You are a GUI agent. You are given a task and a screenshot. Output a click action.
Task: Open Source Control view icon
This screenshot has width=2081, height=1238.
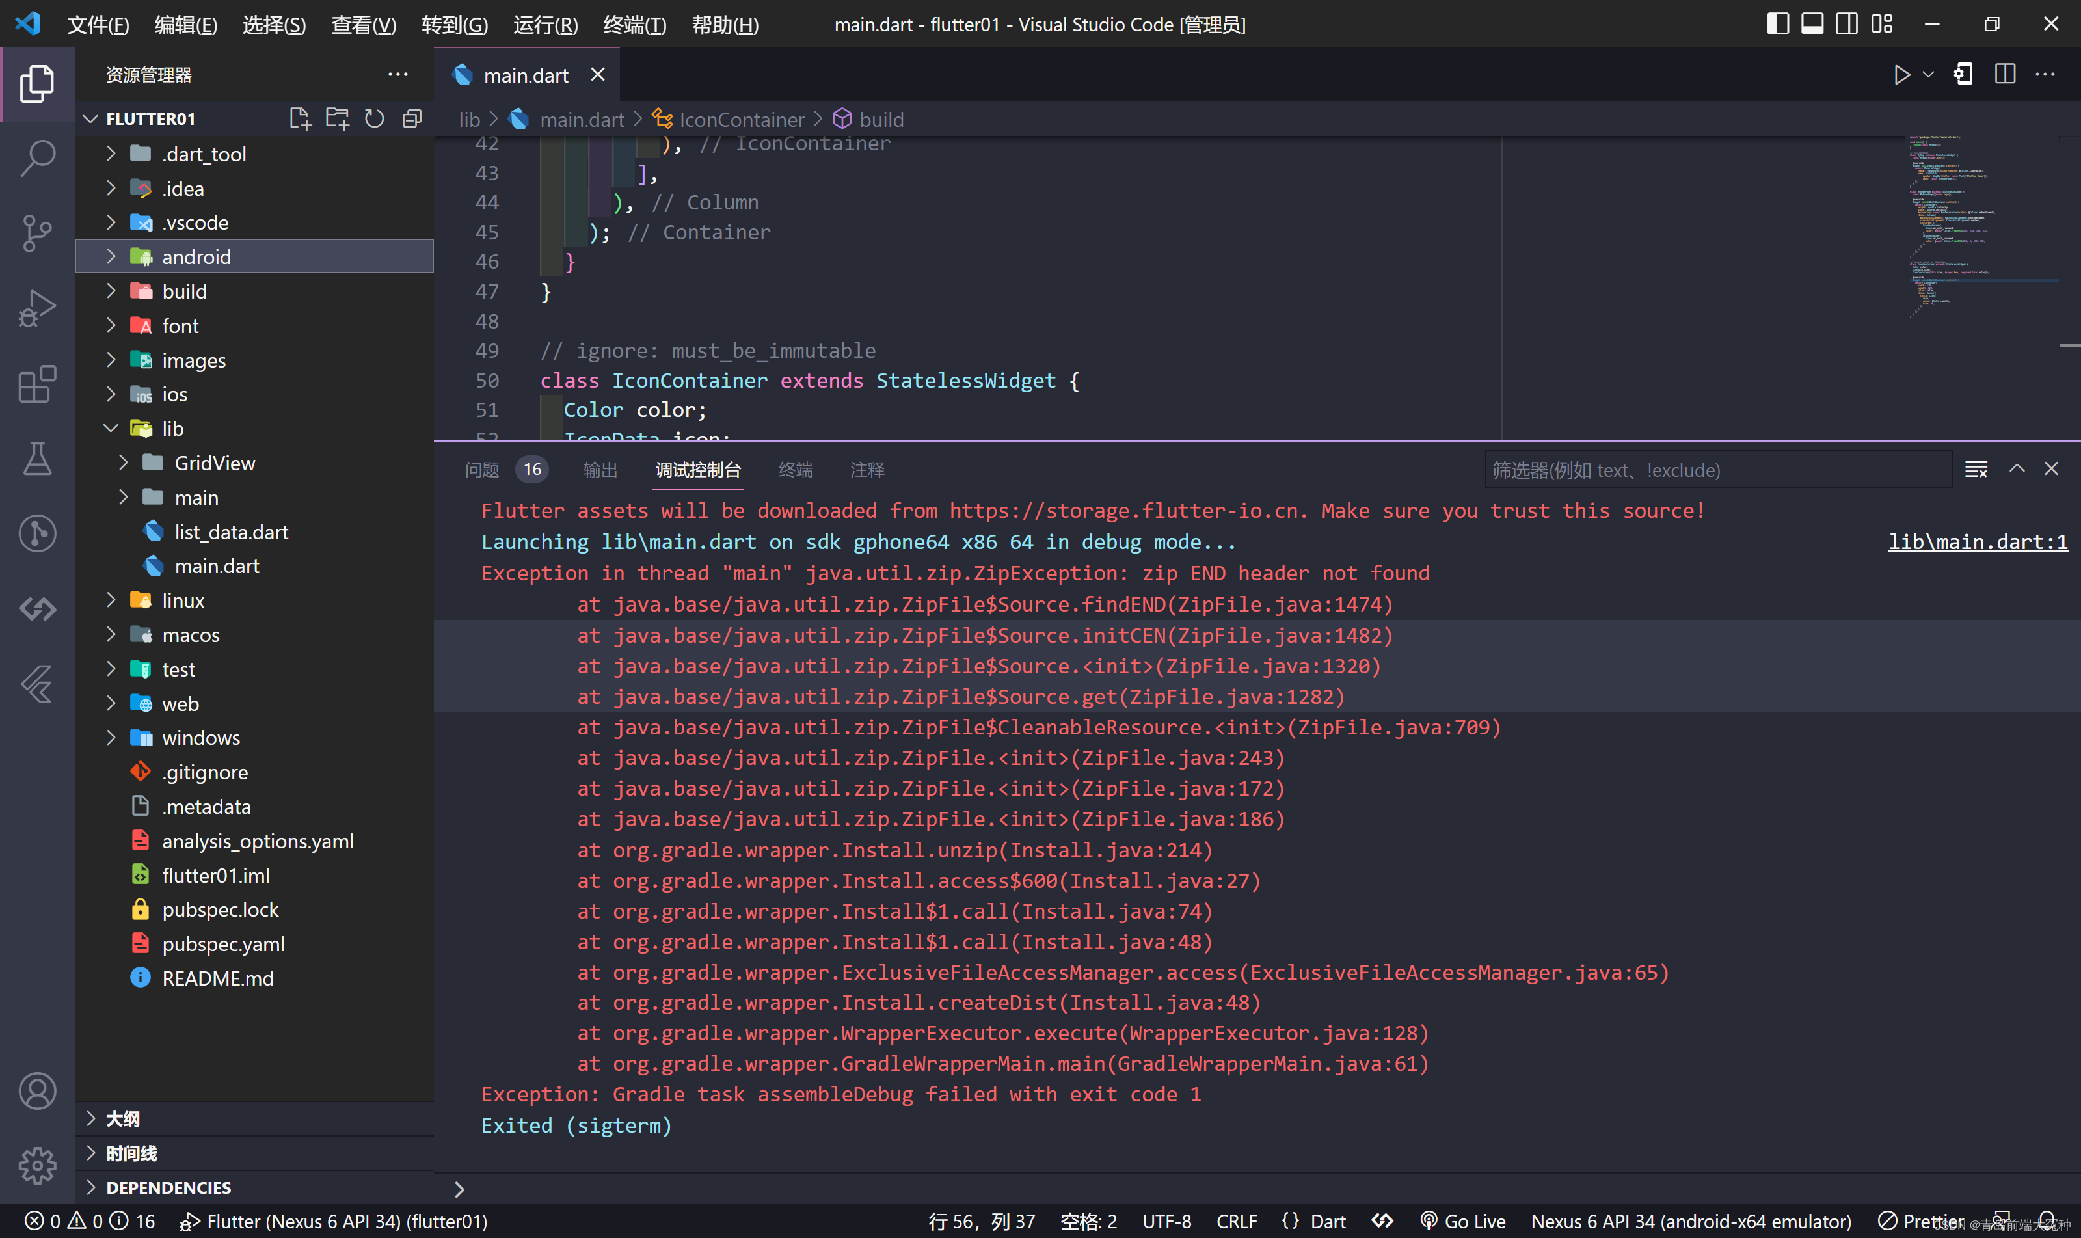click(36, 233)
